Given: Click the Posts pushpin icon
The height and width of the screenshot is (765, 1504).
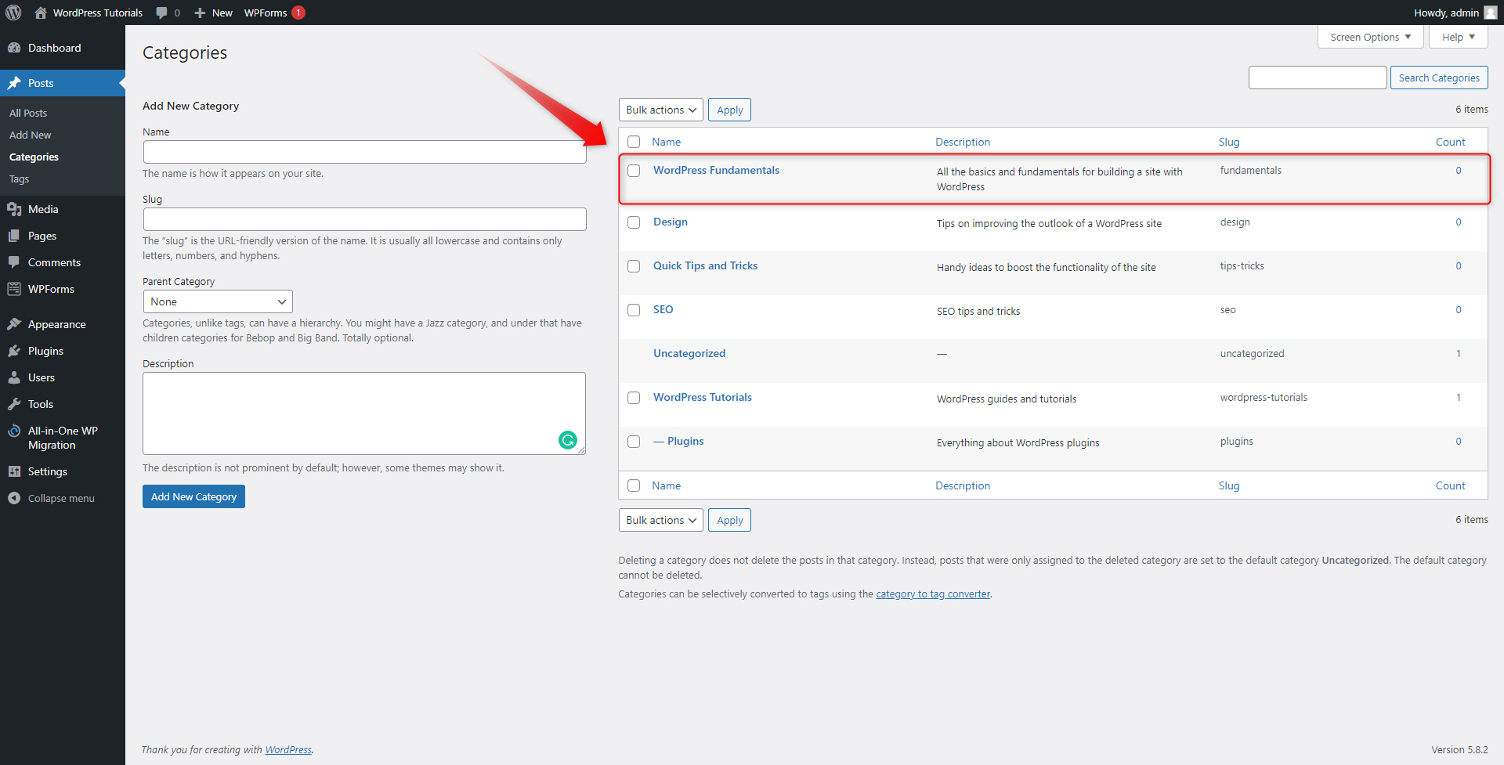Looking at the screenshot, I should (14, 83).
